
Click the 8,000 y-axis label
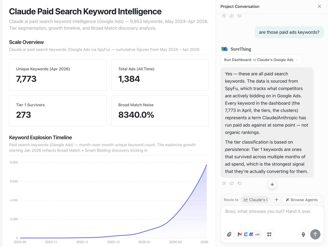click(13, 162)
